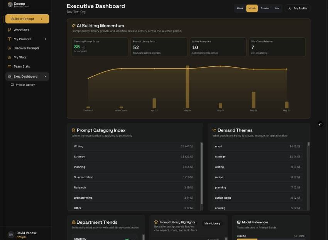Click the Prompt Library book icon
Image resolution: width=328 pixels, height=240 pixels.
(x=12, y=85)
